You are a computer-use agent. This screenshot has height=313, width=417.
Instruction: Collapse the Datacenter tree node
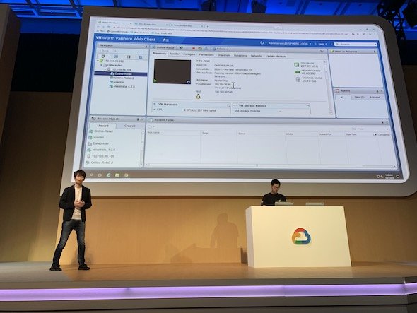tap(101, 65)
